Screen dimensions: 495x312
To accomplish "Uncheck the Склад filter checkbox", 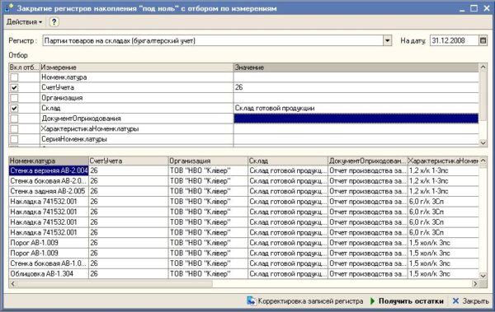I will click(14, 108).
